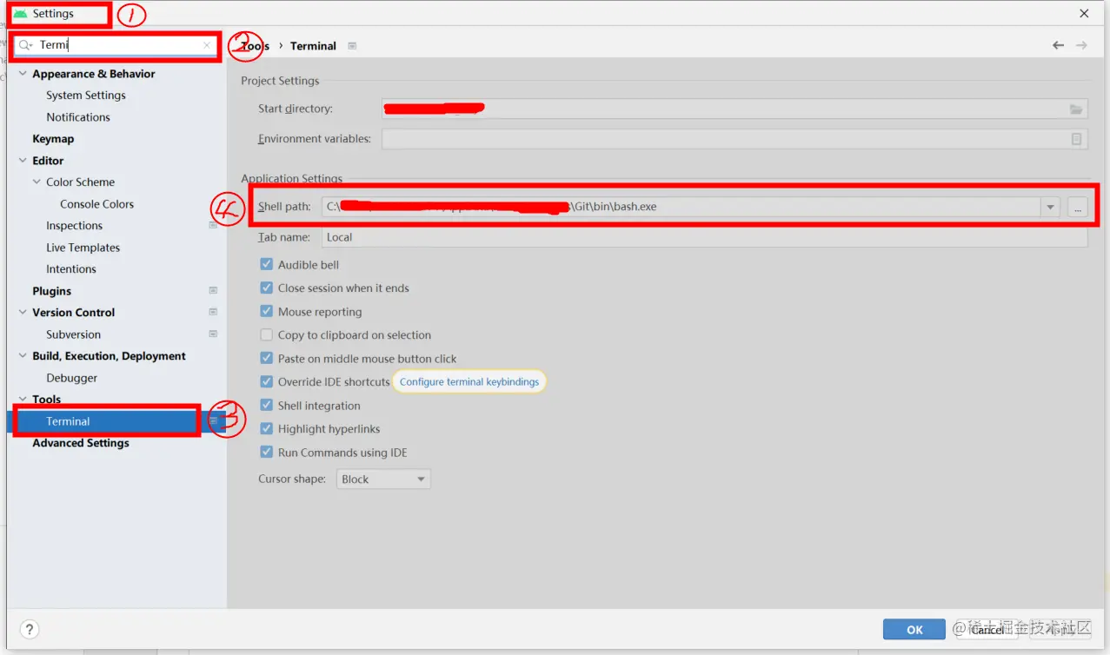Clear the search field with the X icon

[207, 45]
